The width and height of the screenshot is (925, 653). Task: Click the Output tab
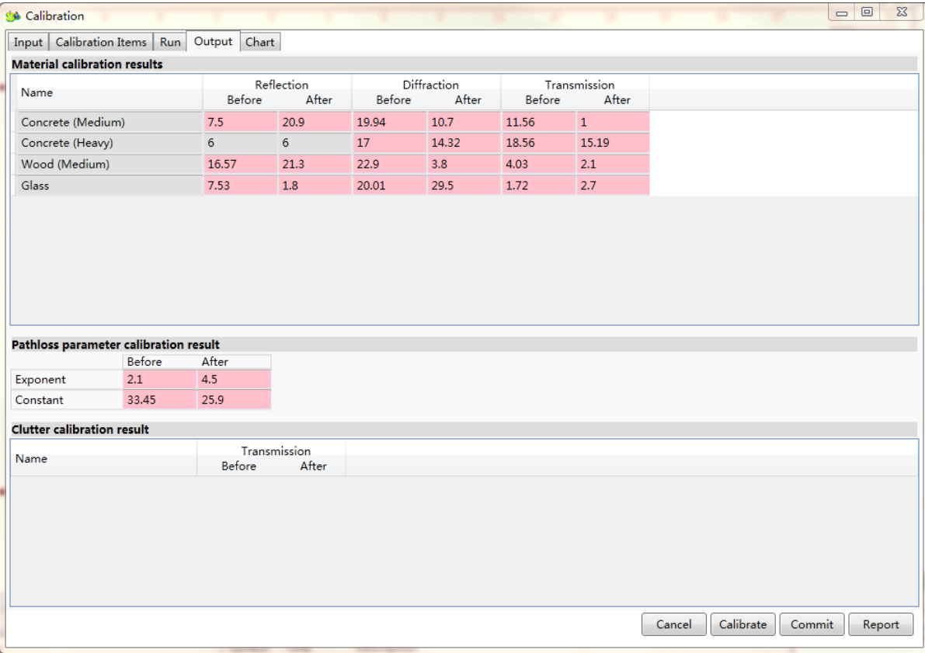[x=213, y=41]
